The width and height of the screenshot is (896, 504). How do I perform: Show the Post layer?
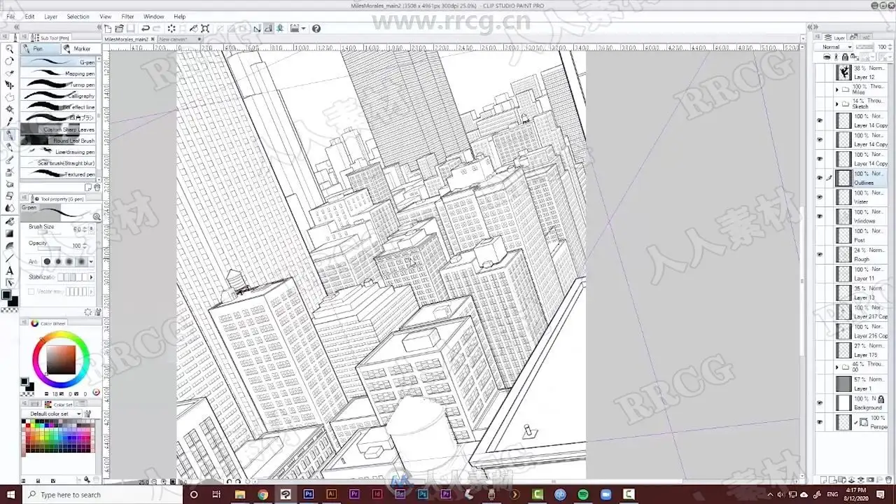820,235
